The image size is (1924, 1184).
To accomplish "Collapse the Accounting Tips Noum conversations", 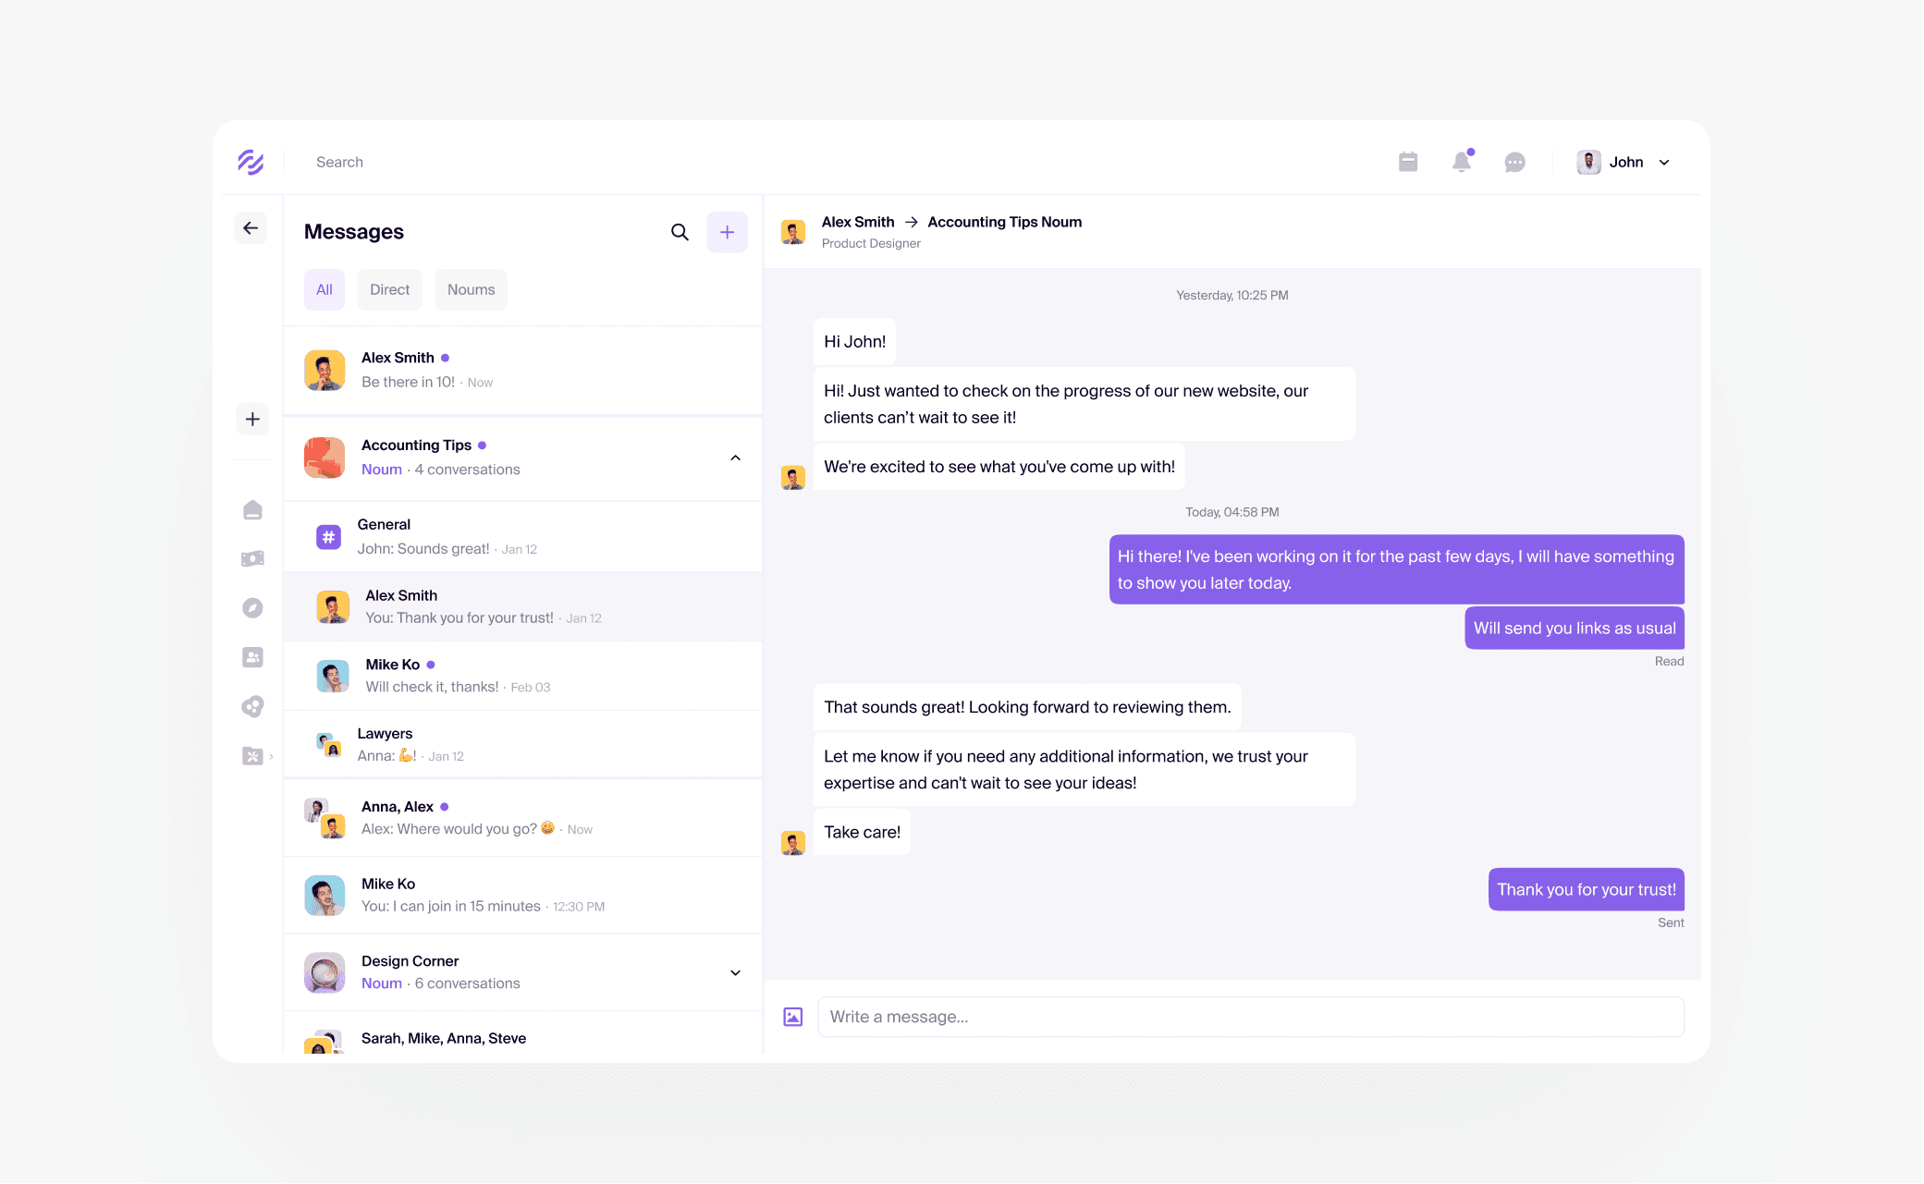I will (x=735, y=458).
